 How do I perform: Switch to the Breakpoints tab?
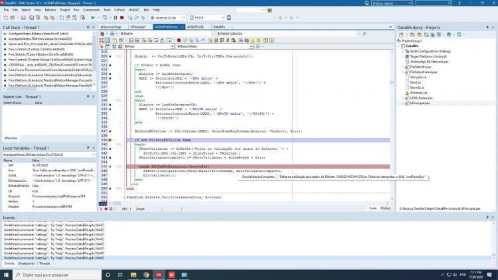(x=27, y=263)
